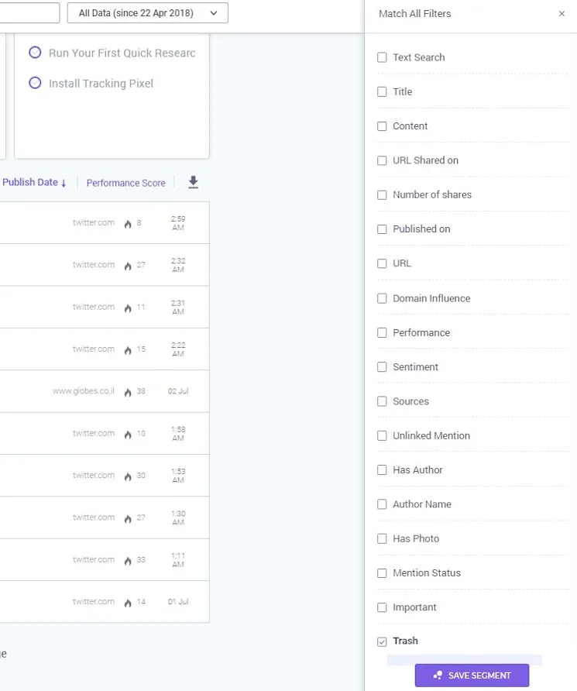Expand the date selector chevron

coord(212,12)
